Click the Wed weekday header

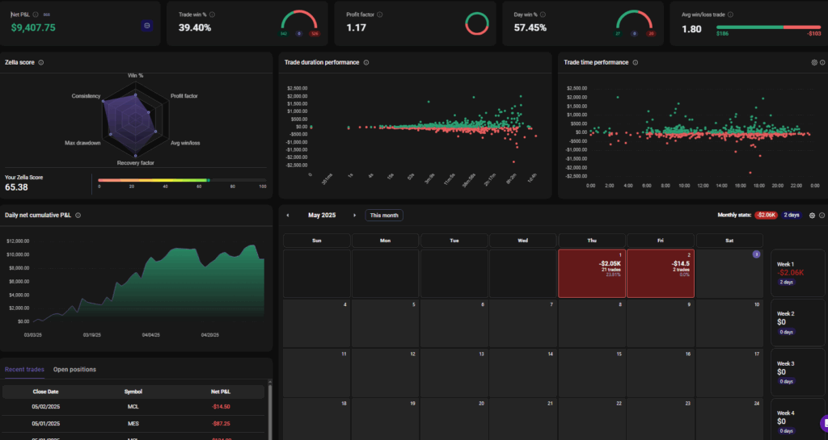point(523,241)
